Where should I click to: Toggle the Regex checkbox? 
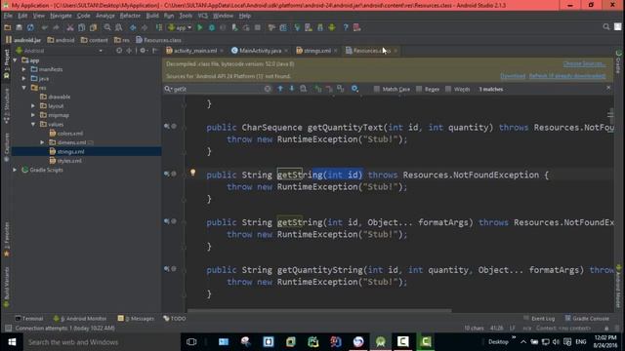tap(419, 89)
